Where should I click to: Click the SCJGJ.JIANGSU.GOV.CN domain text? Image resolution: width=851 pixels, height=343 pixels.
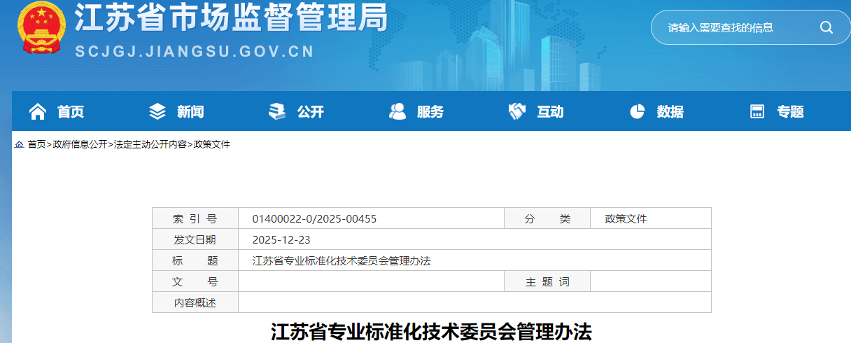tap(195, 52)
